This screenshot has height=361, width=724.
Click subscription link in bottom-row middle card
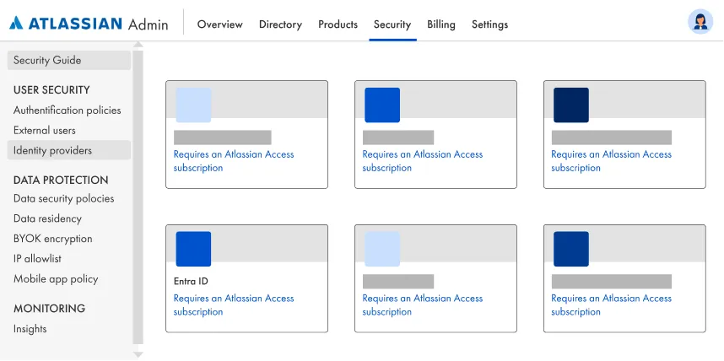tap(423, 305)
